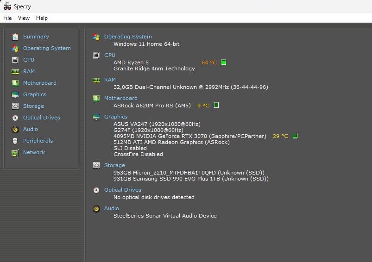Click 'AMD Ryzen 5' text

pyautogui.click(x=131, y=62)
